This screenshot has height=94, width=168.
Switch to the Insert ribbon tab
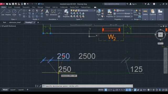tap(10, 7)
